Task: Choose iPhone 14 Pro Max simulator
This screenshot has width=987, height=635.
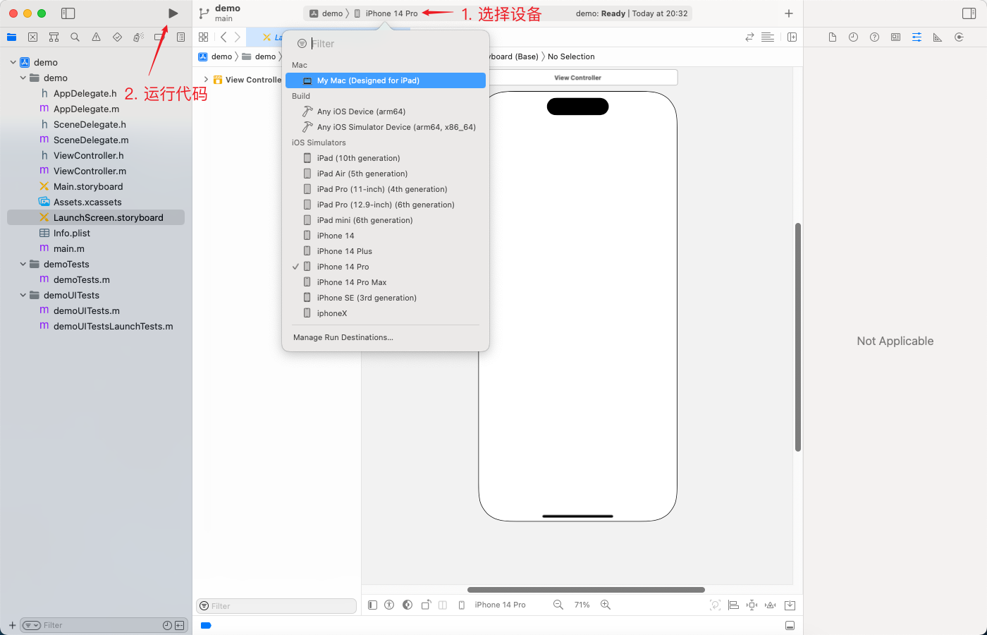Action: (386, 282)
